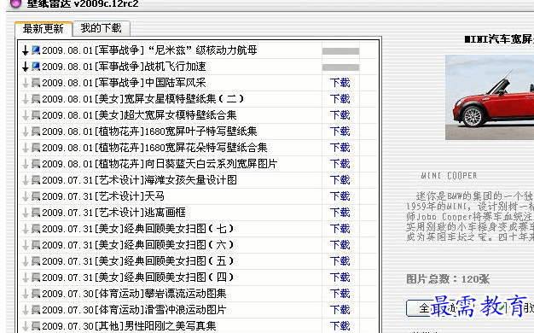Select row text 攀岩漂流运动图集
The width and height of the screenshot is (534, 333).
[186, 294]
